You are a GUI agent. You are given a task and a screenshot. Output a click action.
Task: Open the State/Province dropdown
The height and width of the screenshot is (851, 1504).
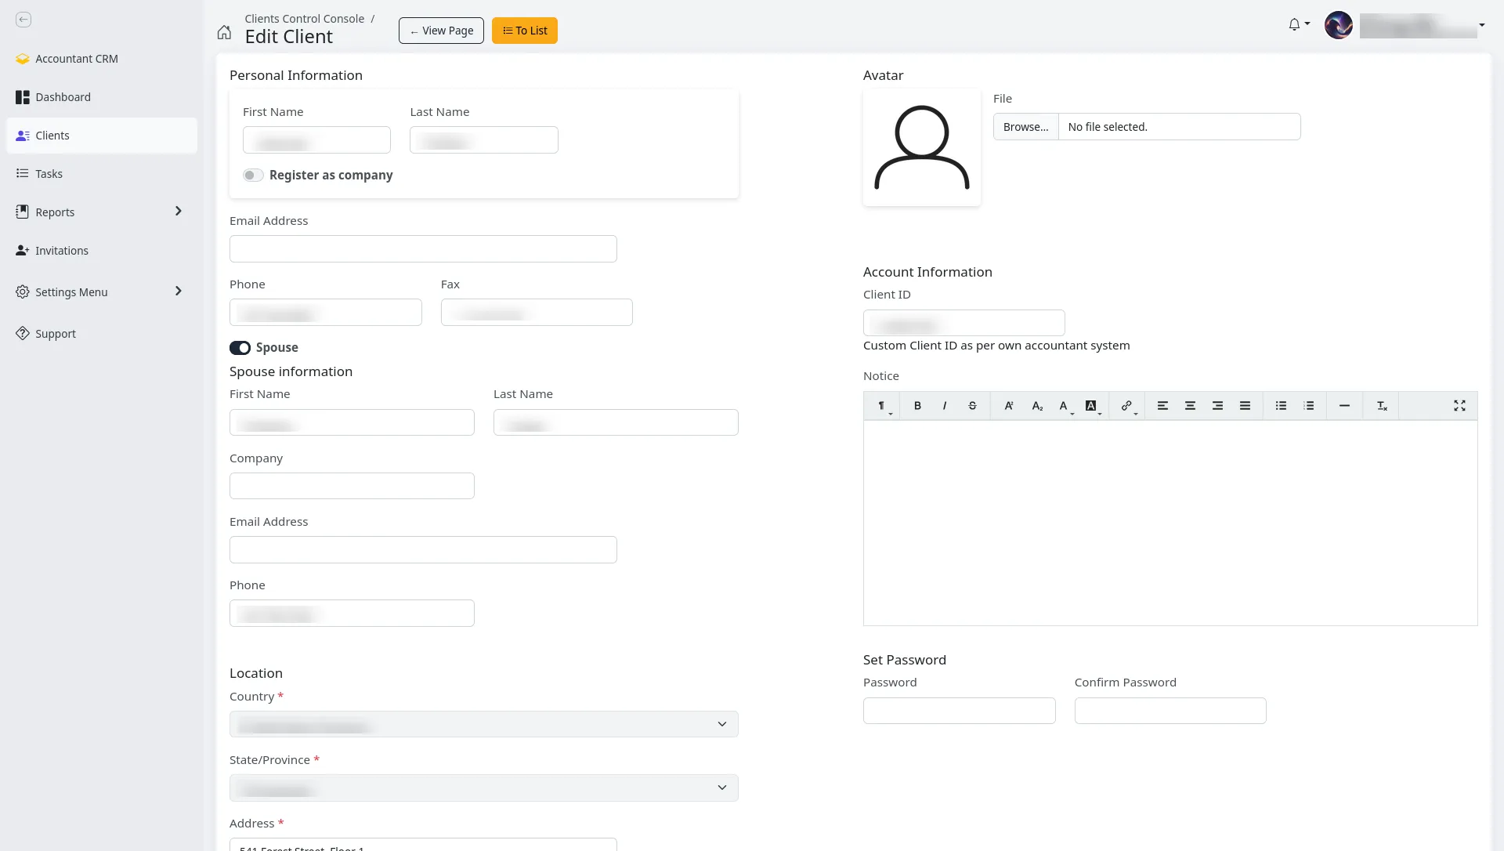click(483, 788)
